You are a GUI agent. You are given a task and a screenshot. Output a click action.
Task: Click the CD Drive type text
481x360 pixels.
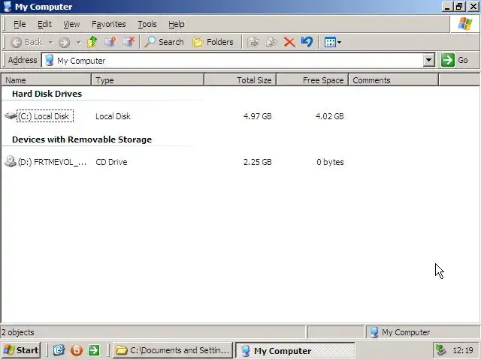point(111,162)
